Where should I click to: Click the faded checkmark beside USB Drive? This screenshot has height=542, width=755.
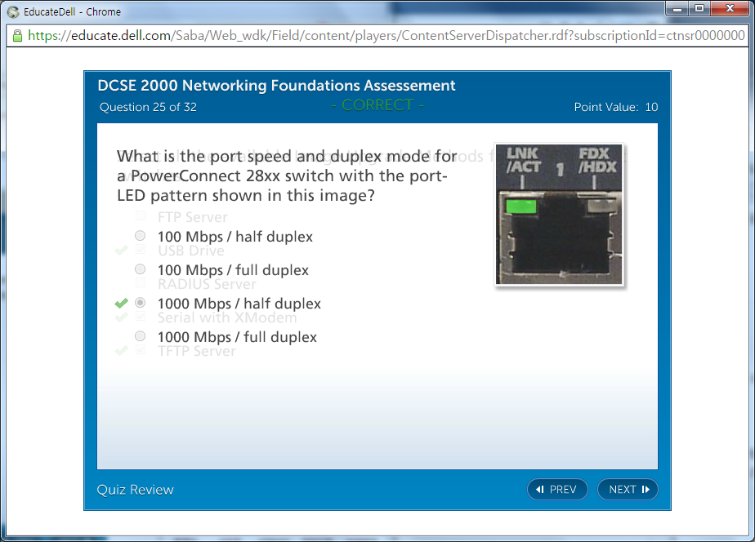[122, 251]
